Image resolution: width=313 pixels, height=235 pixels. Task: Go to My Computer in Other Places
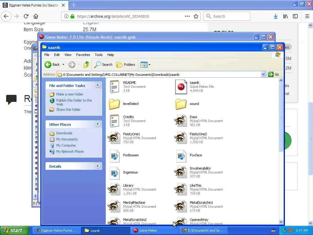tap(66, 145)
